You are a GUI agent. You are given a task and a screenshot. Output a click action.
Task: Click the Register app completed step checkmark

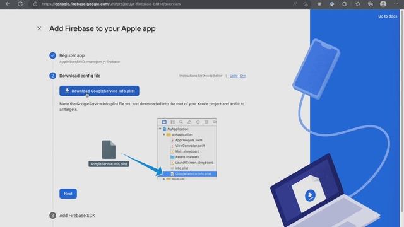click(52, 55)
